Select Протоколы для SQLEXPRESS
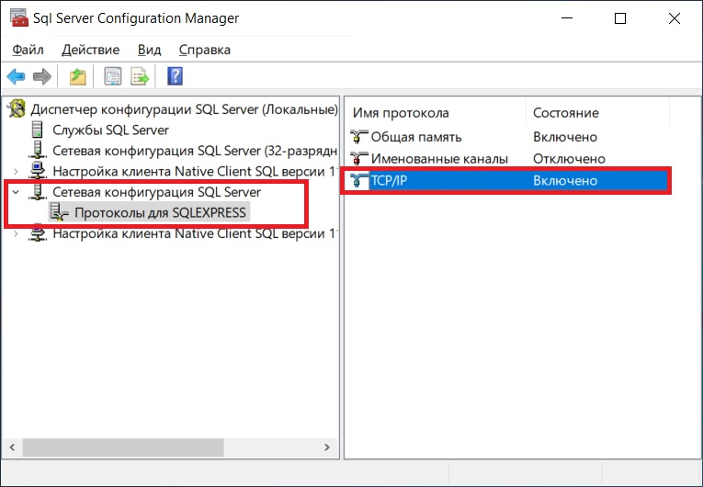The image size is (703, 487). [160, 212]
